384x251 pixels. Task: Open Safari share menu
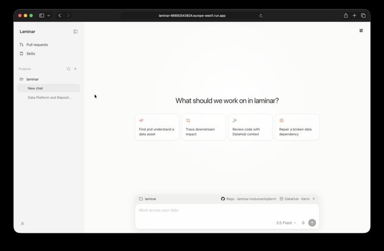[345, 15]
